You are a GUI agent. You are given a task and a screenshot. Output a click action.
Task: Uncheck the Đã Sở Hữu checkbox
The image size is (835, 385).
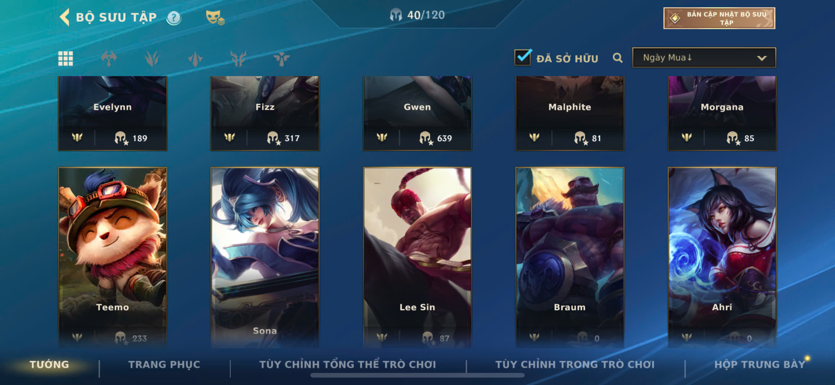pos(522,57)
